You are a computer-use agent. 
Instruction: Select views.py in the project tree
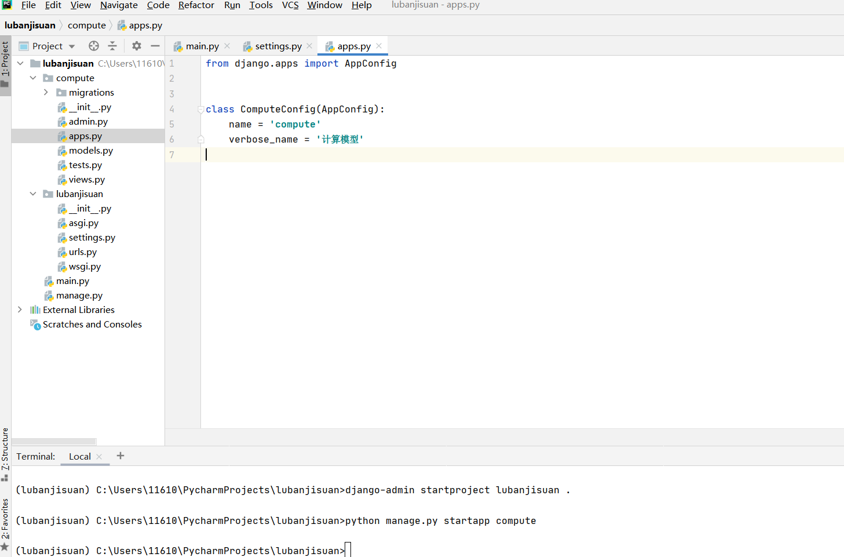coord(87,180)
